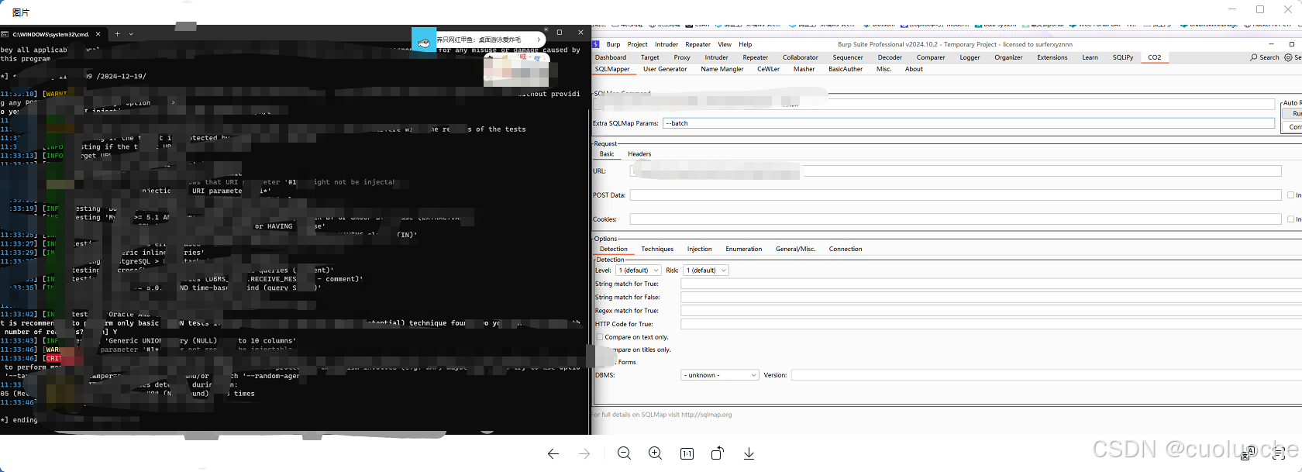Open the View menu in Burp
This screenshot has height=472, width=1302.
point(725,44)
